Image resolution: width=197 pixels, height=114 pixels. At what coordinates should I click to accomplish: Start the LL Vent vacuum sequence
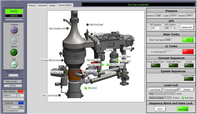[x=189, y=65]
